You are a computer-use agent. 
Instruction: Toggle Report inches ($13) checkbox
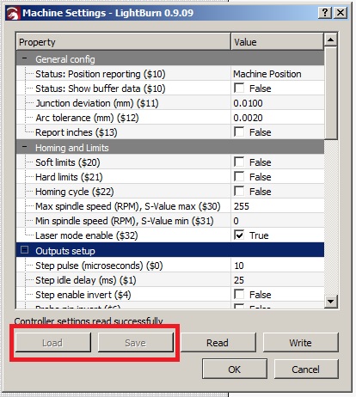click(239, 132)
